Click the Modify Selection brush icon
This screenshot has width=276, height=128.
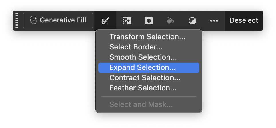[x=106, y=21]
